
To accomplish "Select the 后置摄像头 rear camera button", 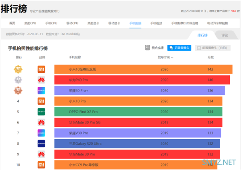I will 179,48.
